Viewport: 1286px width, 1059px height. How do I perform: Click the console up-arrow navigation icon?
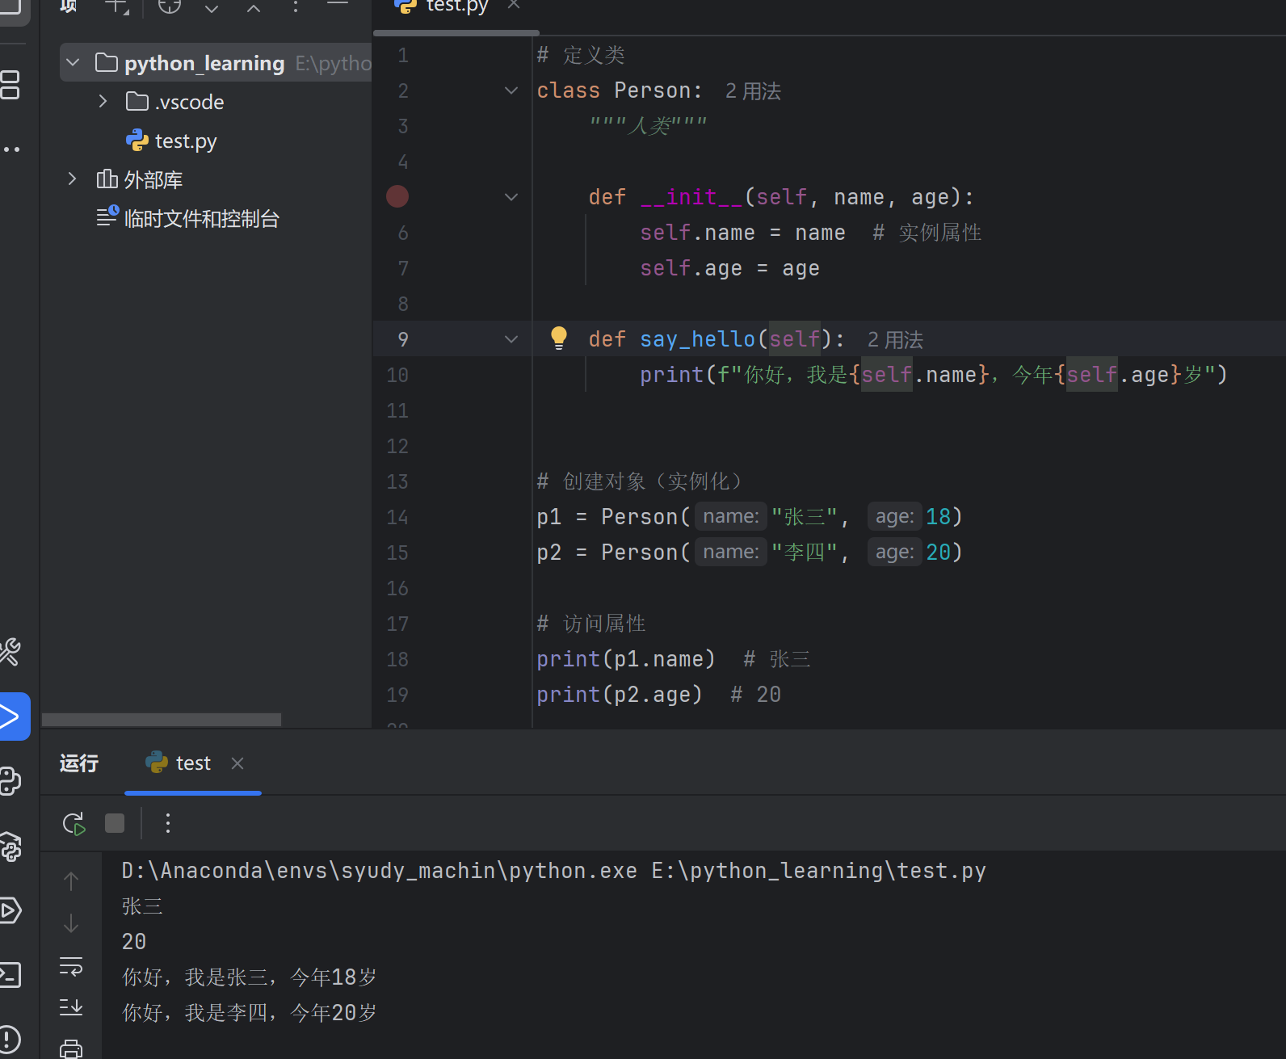tap(71, 881)
